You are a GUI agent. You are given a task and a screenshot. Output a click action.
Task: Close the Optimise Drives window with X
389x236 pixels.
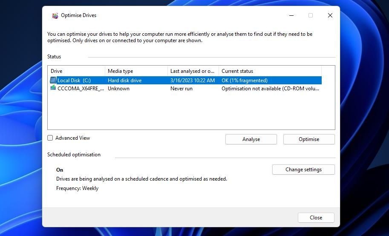pyautogui.click(x=330, y=15)
